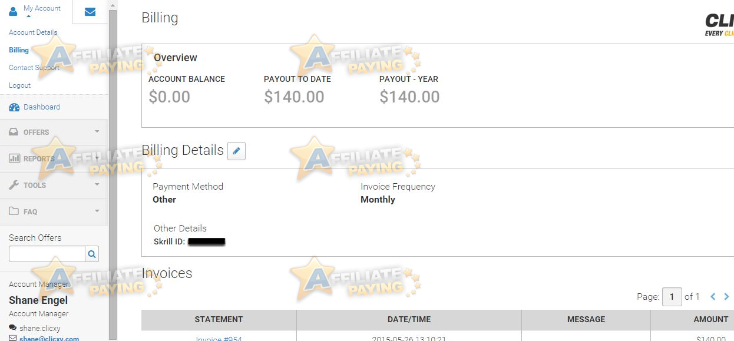Expand the FAQ menu arrow

coord(97,211)
